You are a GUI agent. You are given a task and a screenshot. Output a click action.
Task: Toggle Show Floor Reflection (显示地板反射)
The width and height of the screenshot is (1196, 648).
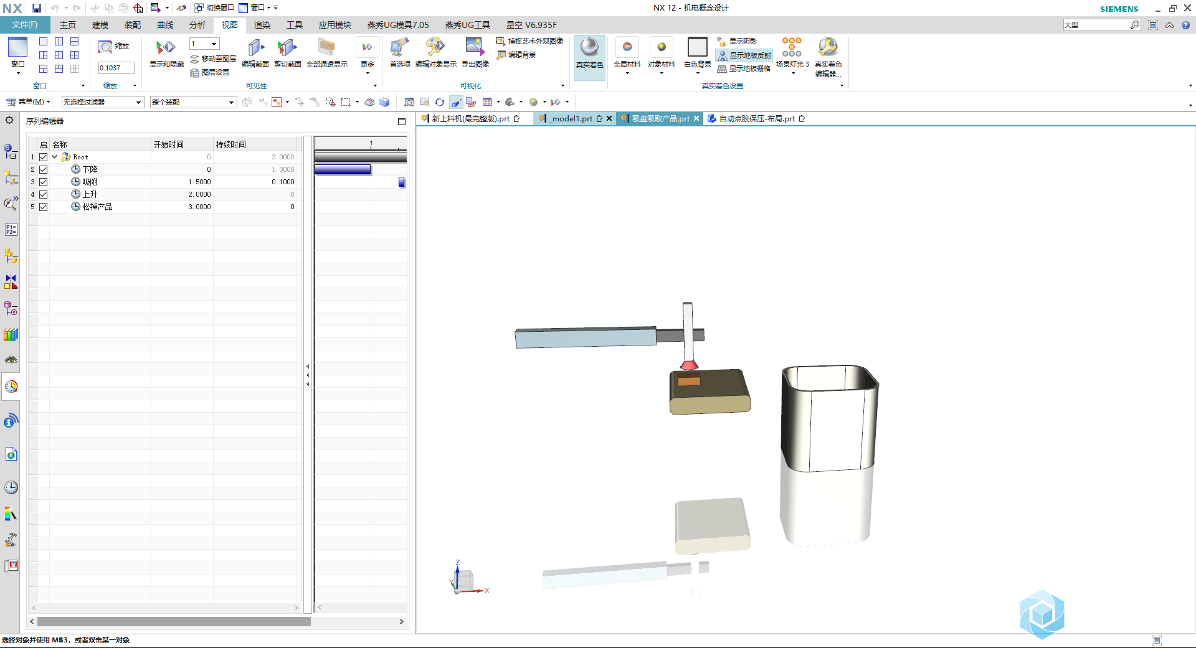[x=744, y=55]
